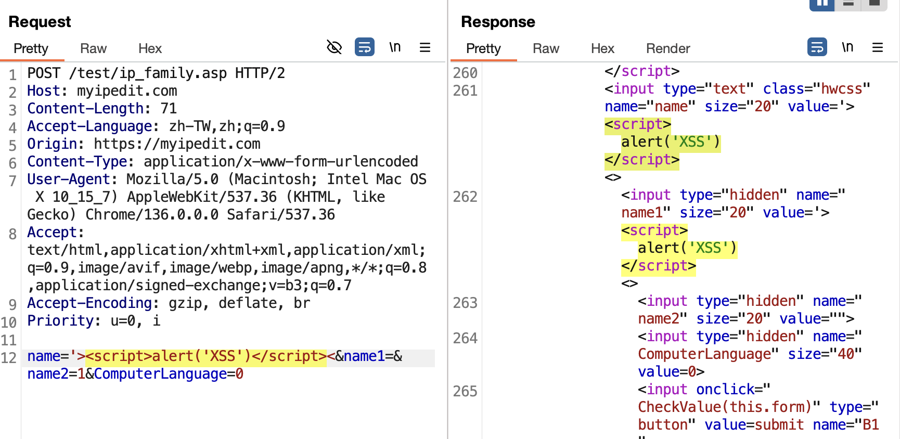Image resolution: width=900 pixels, height=439 pixels.
Task: Switch to Response Hex tab
Action: 602,48
